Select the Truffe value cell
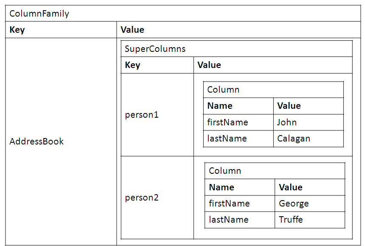Screen dimensions: 365x246 291,220
